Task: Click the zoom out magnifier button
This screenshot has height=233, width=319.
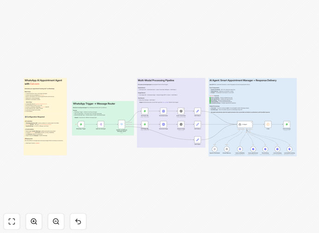Action: [x=56, y=221]
